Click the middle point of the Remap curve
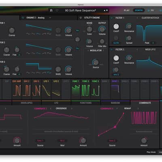The image size is (162, 162). (115, 127)
